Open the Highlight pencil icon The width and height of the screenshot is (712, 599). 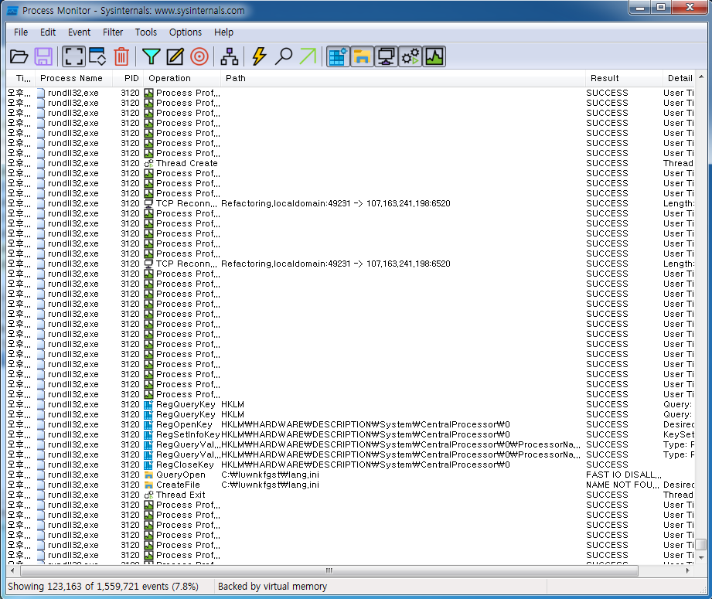pyautogui.click(x=175, y=56)
